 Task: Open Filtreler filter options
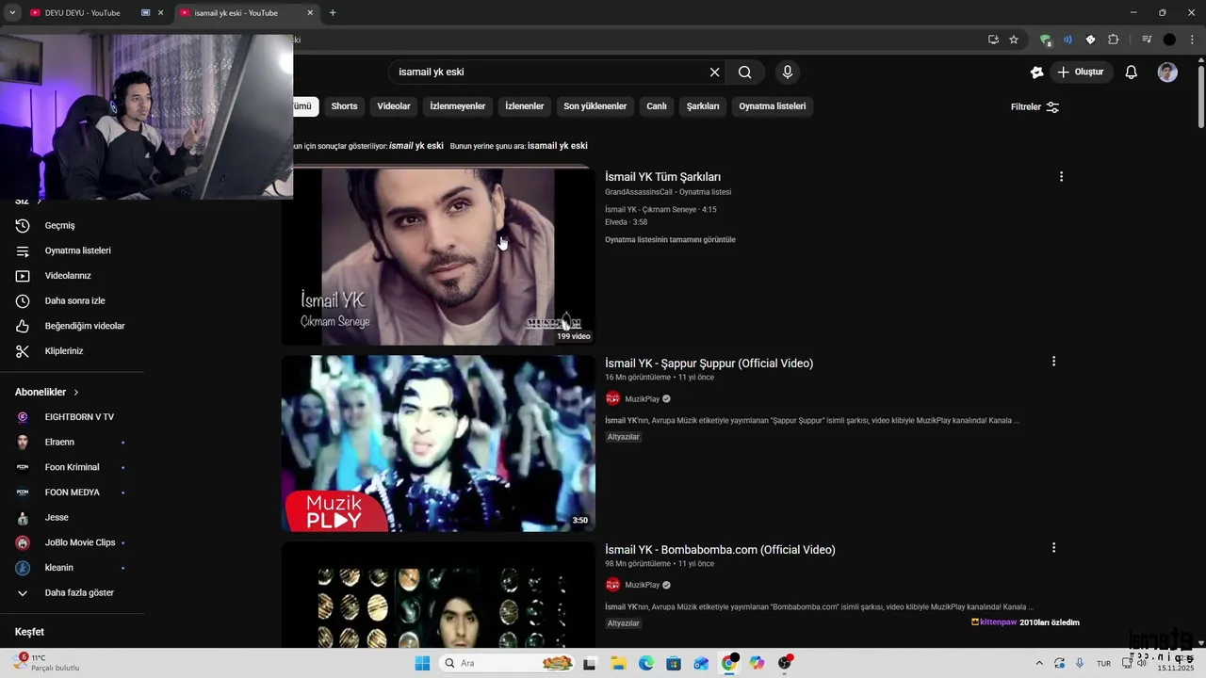[x=1035, y=107]
